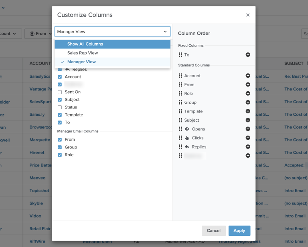
Task: Click the drag handle beside Template in order list
Action: tap(180, 111)
